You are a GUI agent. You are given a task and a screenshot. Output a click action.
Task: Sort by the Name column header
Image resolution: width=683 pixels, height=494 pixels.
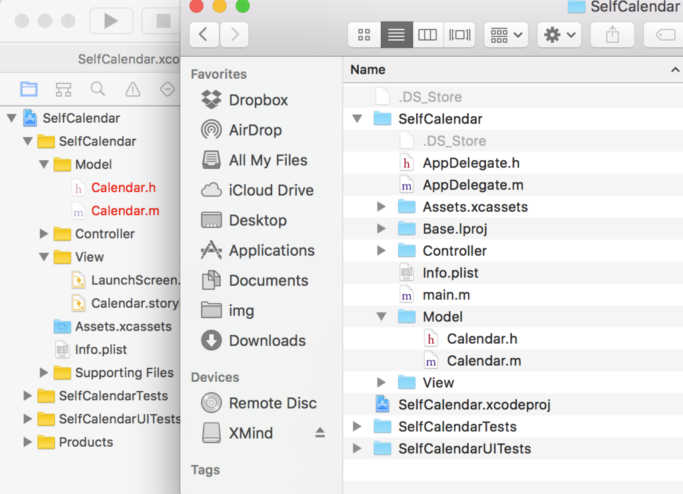[513, 70]
